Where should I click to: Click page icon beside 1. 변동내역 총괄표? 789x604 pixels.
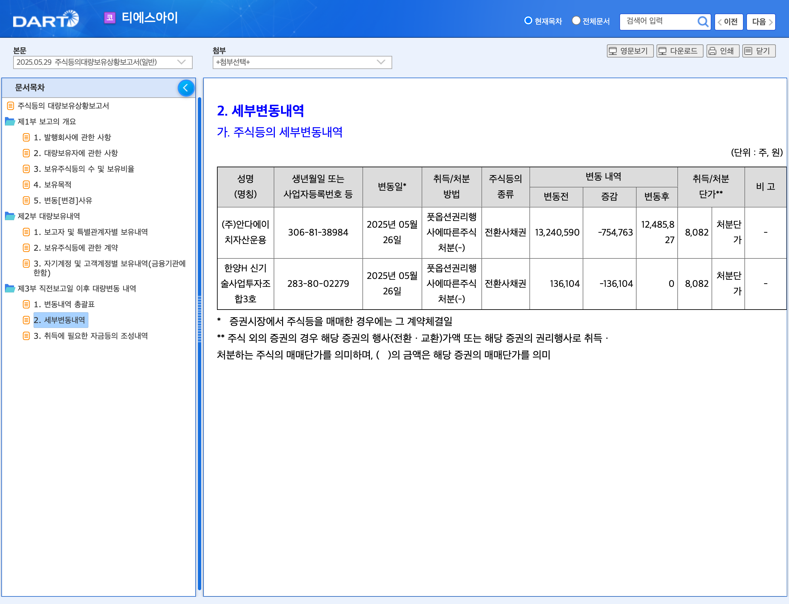[26, 305]
